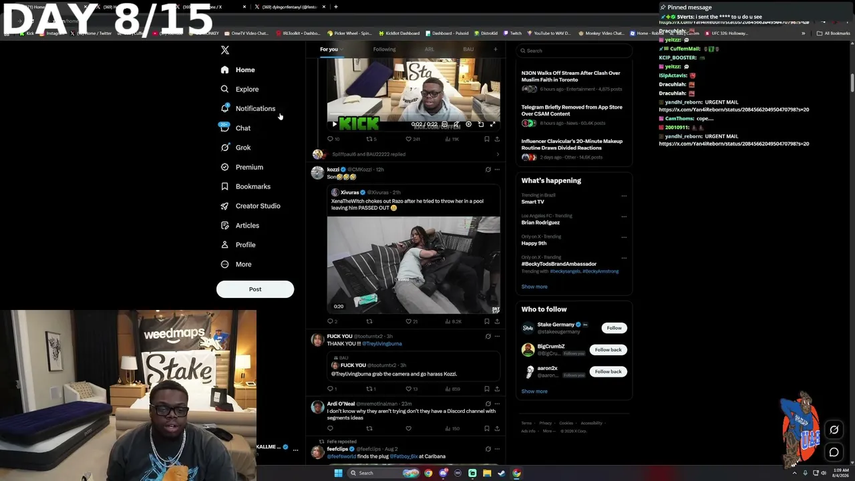
Task: Reply to Ardi O'Neal's post
Action: (330, 428)
